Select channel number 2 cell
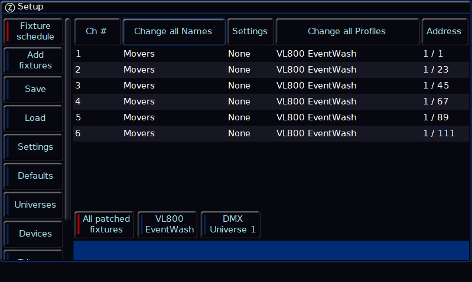 coord(78,70)
